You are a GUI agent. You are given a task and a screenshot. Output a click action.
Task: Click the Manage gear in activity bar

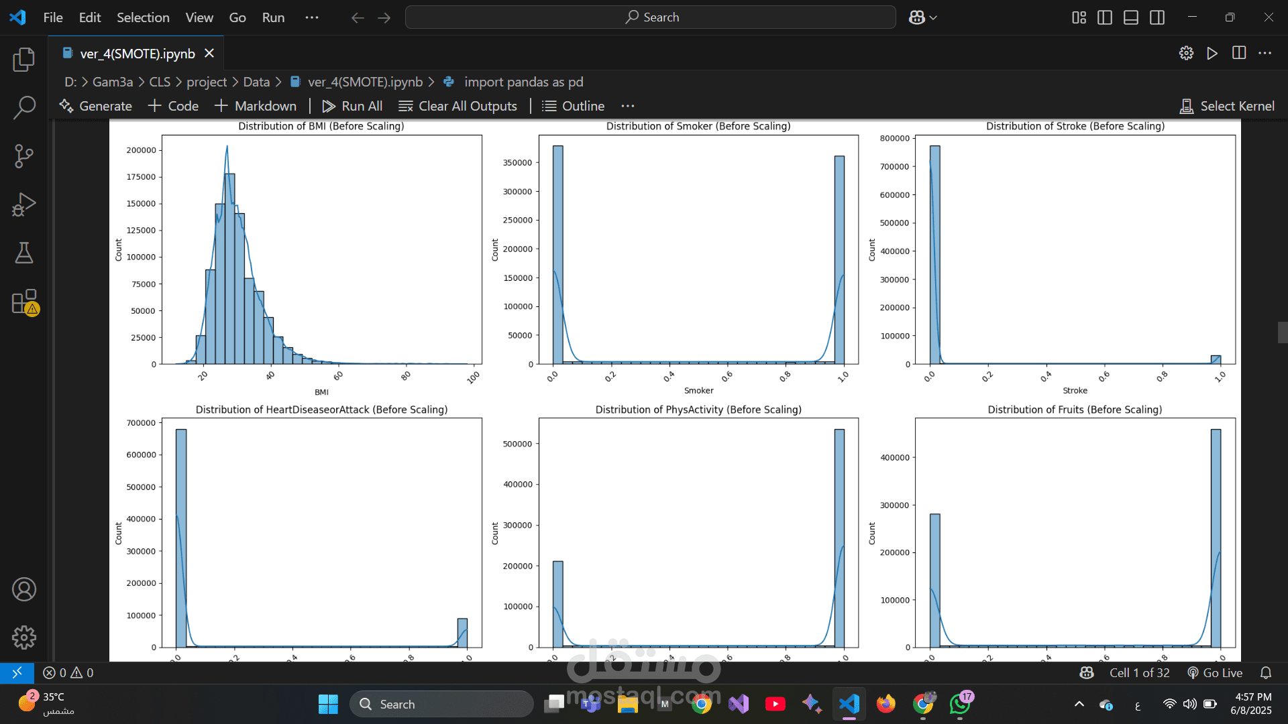pos(24,638)
